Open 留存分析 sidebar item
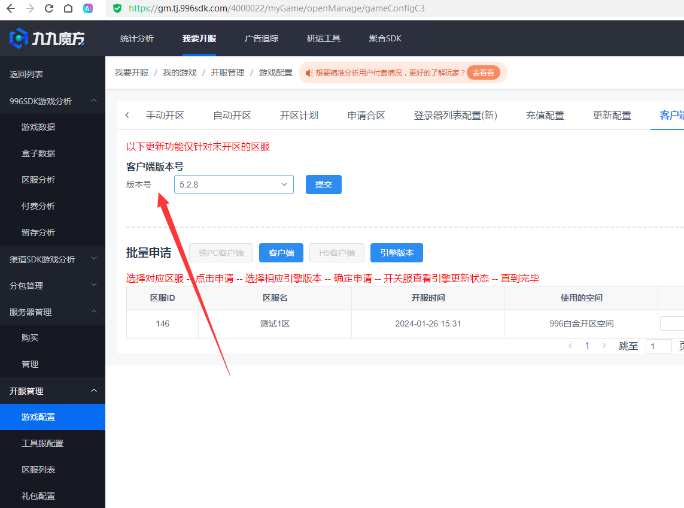 click(x=38, y=232)
